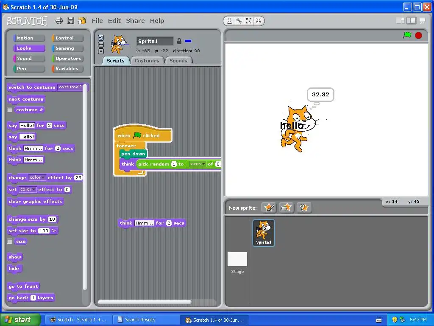Open the File menu
The width and height of the screenshot is (434, 326).
point(97,21)
